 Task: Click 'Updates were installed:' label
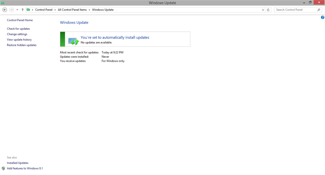click(74, 57)
